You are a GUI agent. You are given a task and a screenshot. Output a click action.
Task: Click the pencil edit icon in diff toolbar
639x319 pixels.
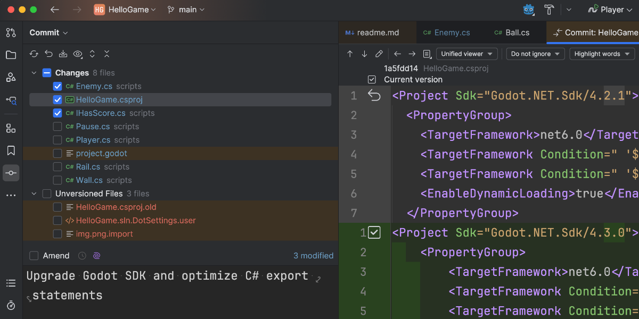pos(379,54)
